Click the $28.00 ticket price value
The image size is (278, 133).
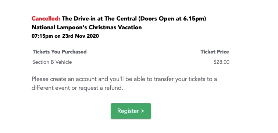221,62
